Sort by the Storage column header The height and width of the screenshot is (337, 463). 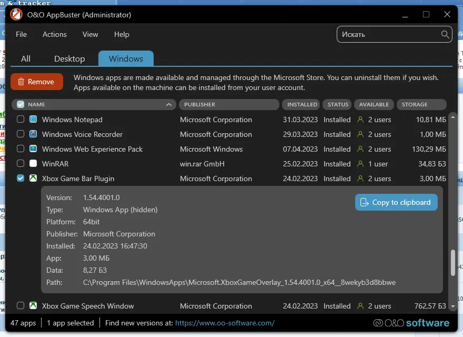click(x=421, y=104)
